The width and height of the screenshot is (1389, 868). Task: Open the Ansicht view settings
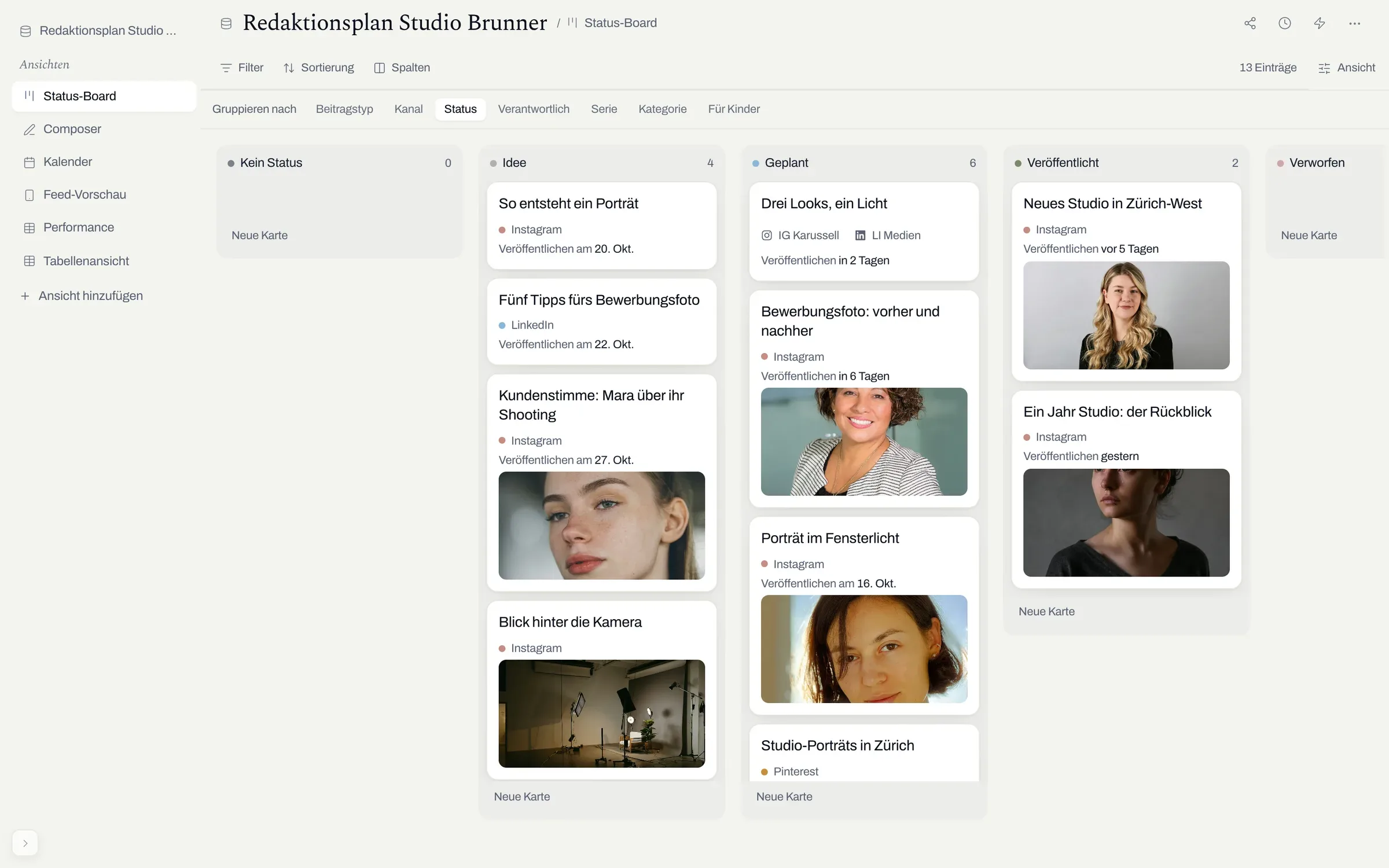[1347, 68]
